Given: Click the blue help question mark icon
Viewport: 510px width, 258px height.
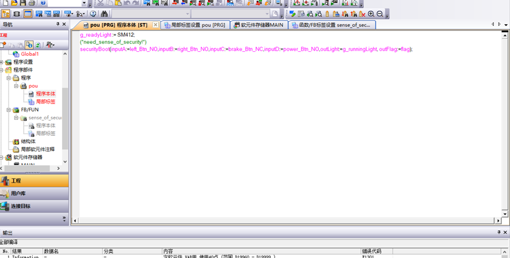Looking at the screenshot, I should (x=93, y=14).
